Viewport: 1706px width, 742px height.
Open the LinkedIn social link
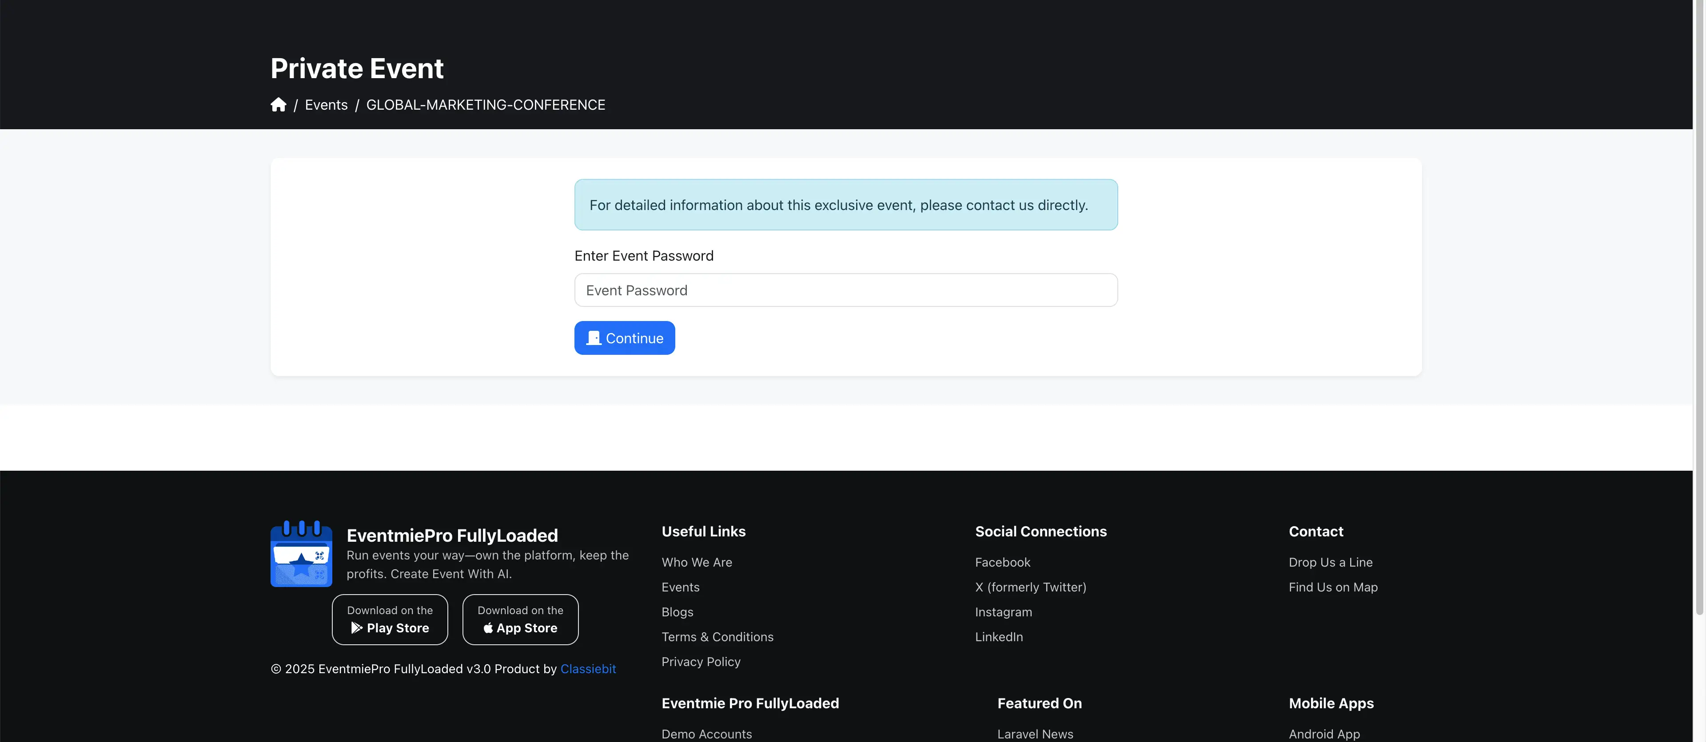pos(999,637)
